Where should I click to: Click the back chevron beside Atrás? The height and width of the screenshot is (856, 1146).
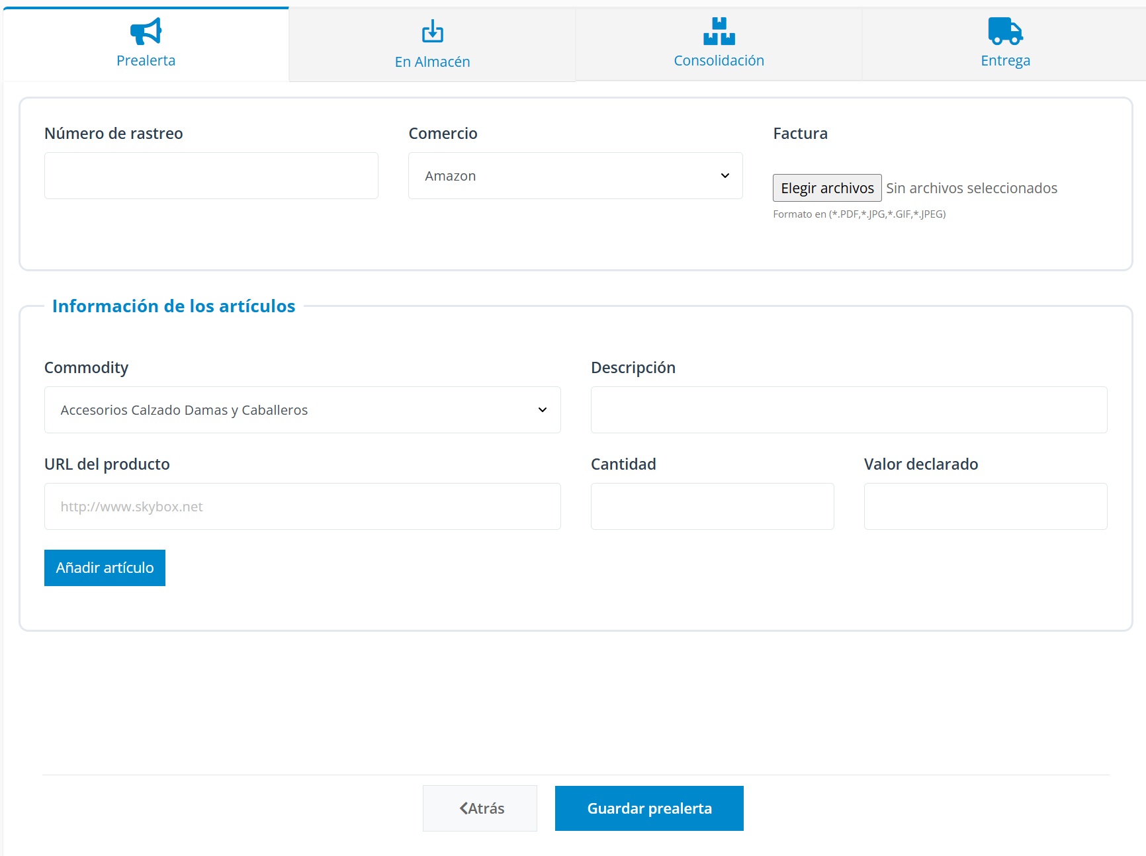click(x=464, y=808)
